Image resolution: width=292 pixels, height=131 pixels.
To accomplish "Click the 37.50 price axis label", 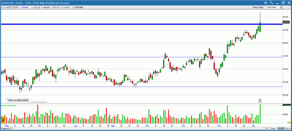I will coord(285,56).
